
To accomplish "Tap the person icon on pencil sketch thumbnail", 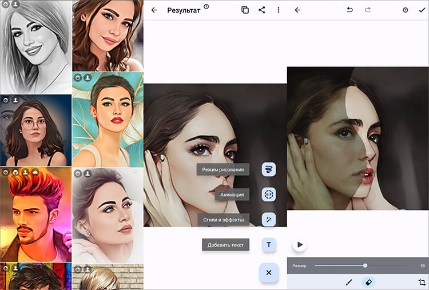I will pyautogui.click(x=15, y=4).
